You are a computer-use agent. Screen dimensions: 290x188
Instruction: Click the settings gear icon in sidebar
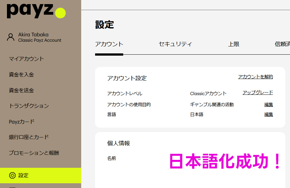tap(12, 175)
